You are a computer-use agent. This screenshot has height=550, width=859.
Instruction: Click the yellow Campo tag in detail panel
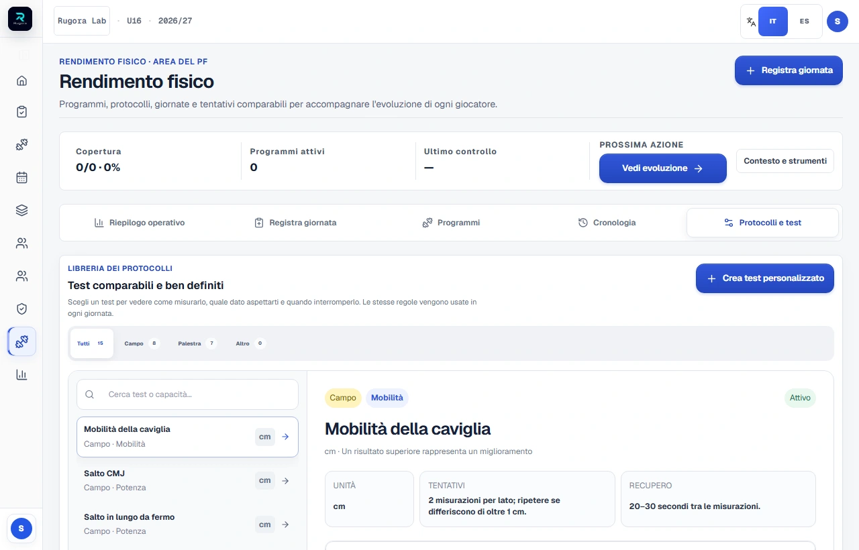343,398
